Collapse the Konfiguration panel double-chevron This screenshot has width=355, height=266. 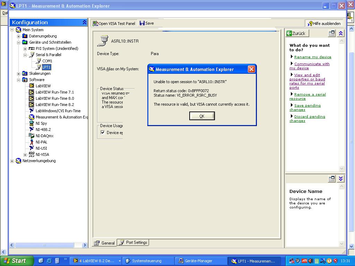[x=85, y=22]
